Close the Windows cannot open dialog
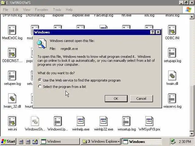This screenshot has height=146, width=195. [158, 32]
